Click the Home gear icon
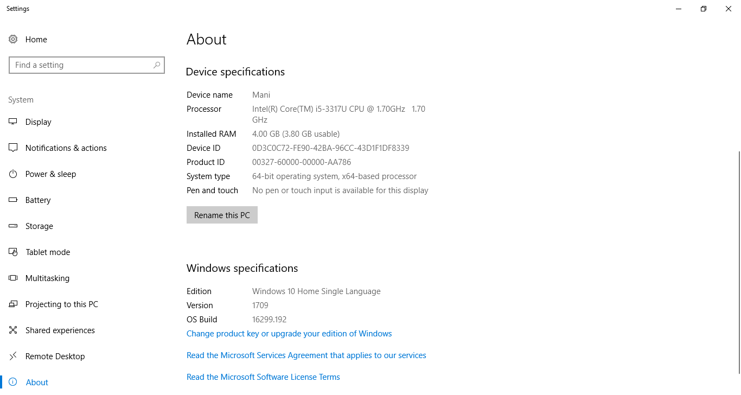The image size is (741, 395). coord(13,40)
